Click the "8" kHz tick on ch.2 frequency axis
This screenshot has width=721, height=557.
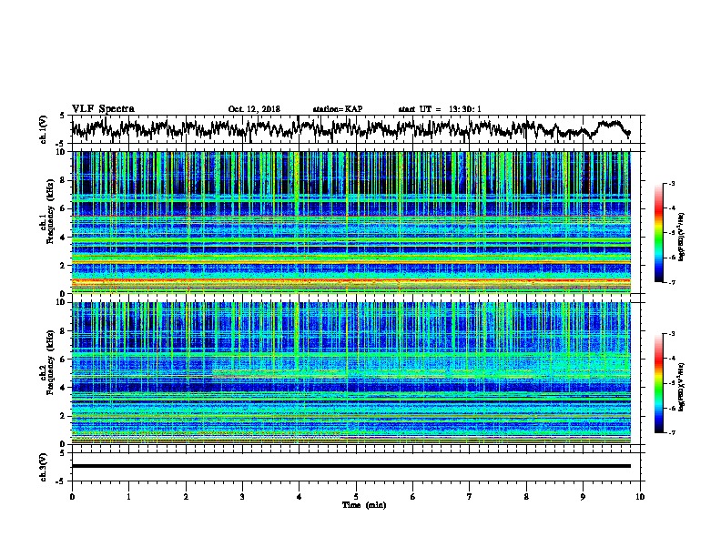pyautogui.click(x=65, y=331)
